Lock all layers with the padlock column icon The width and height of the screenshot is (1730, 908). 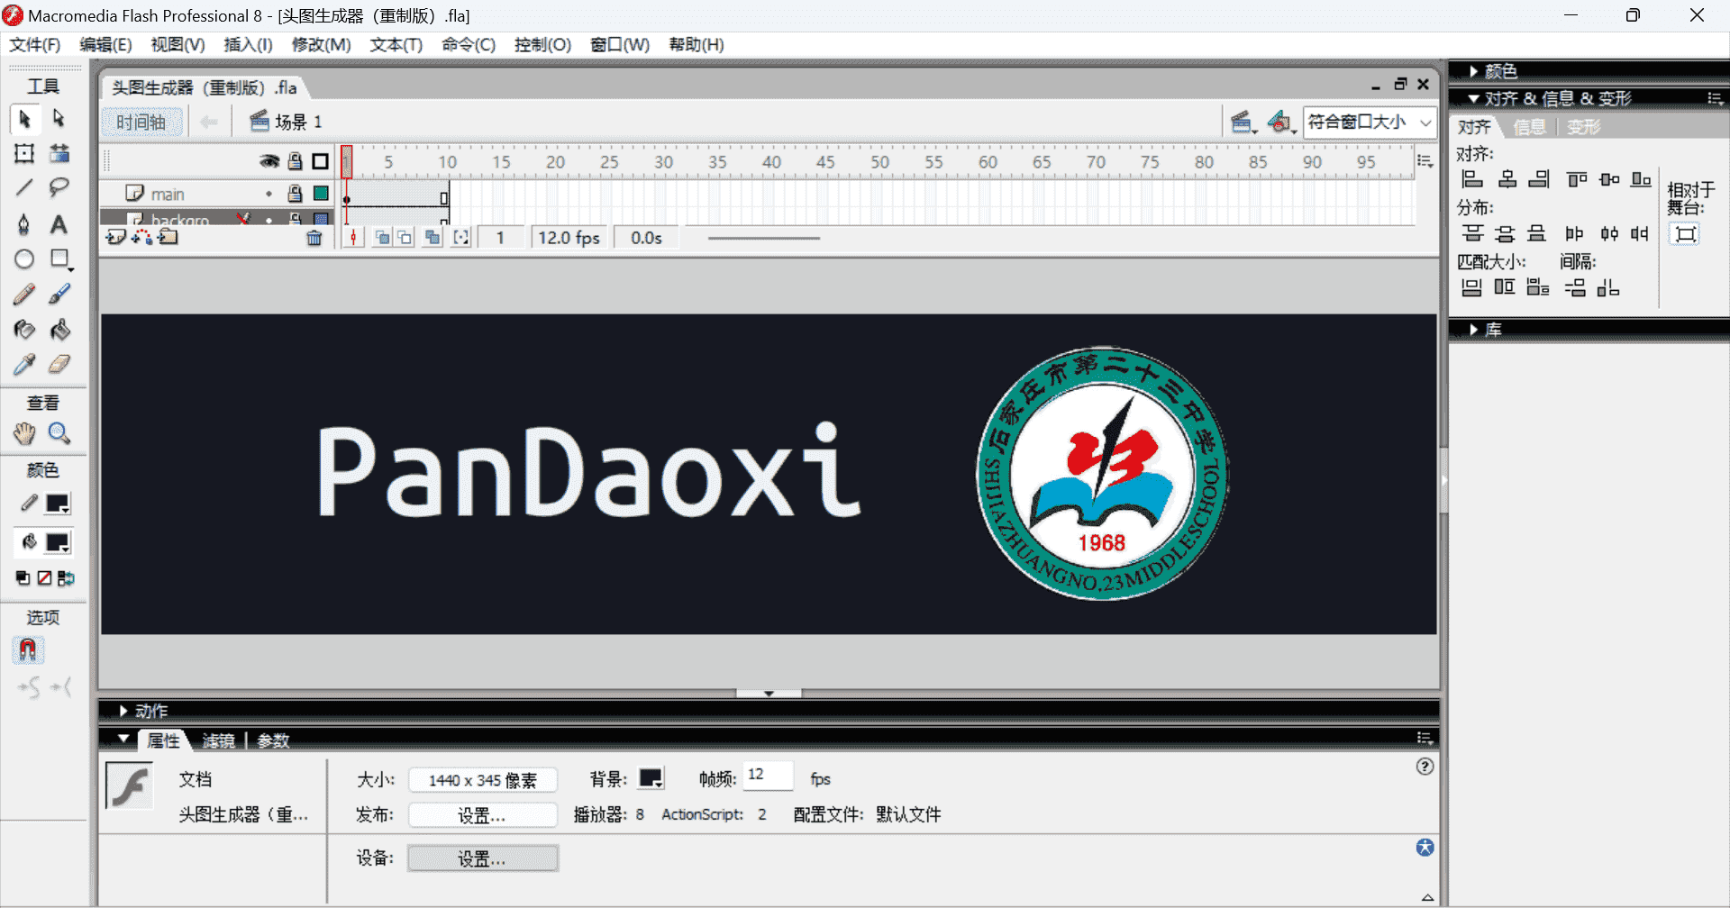coord(295,160)
